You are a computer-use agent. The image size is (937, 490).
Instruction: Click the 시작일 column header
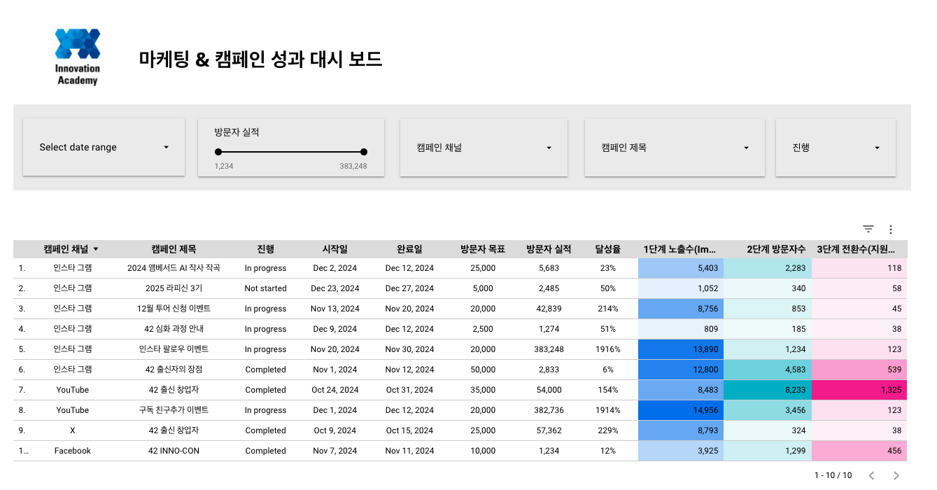pyautogui.click(x=334, y=249)
